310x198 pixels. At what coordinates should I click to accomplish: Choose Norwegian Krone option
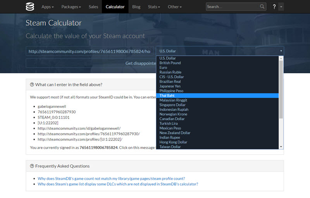coord(217,114)
